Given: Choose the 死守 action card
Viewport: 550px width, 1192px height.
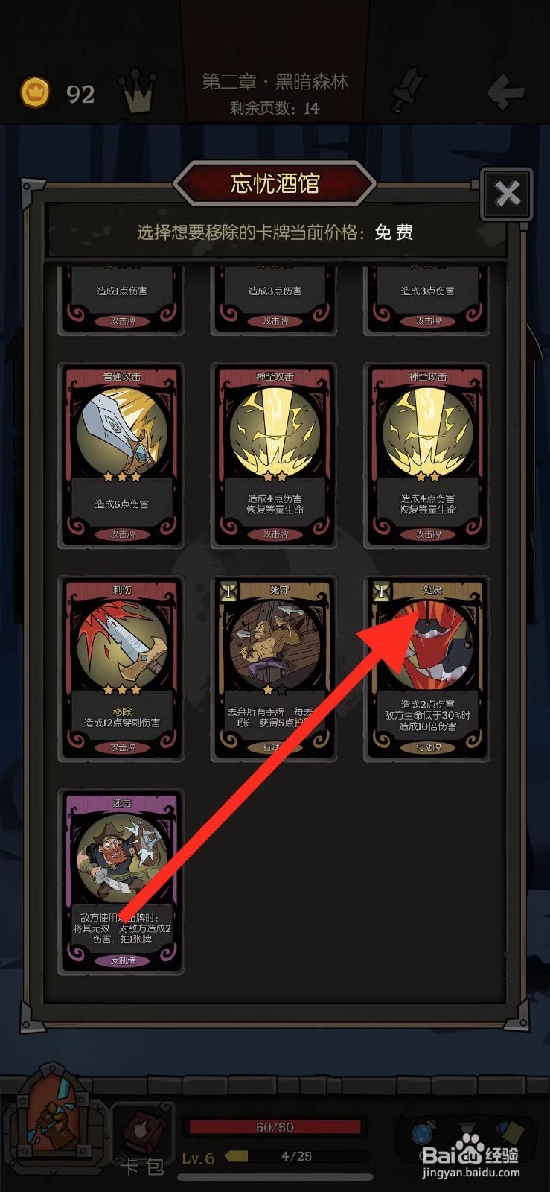Looking at the screenshot, I should point(275,668).
